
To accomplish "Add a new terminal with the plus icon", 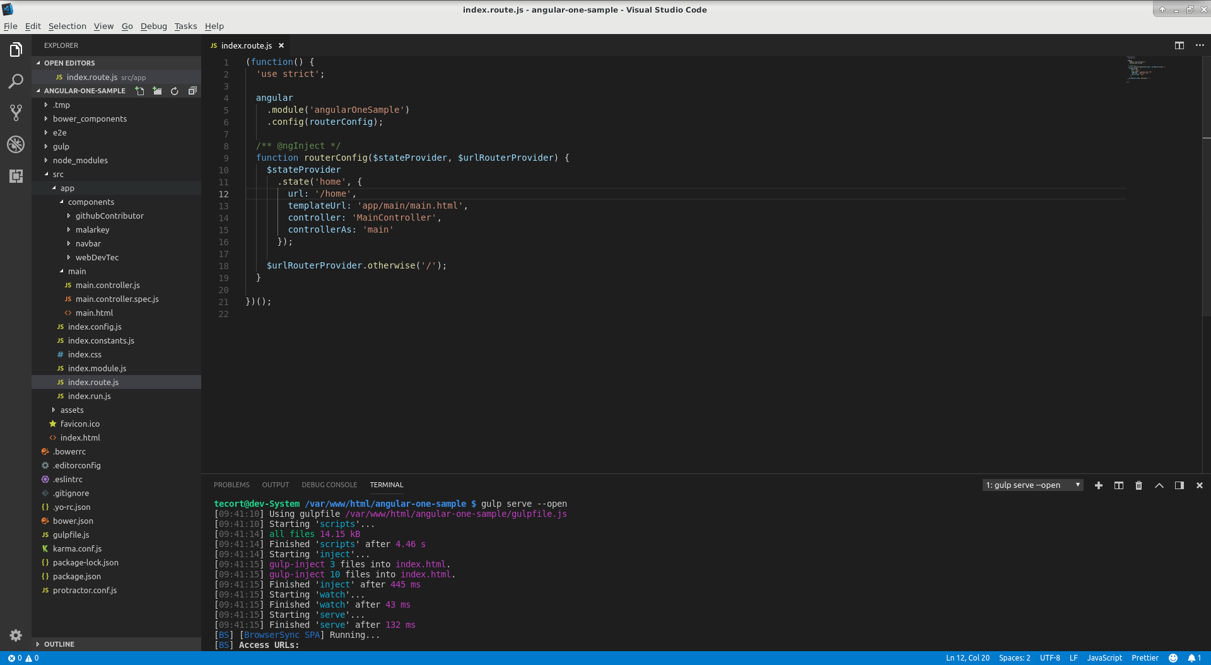I will pos(1099,485).
